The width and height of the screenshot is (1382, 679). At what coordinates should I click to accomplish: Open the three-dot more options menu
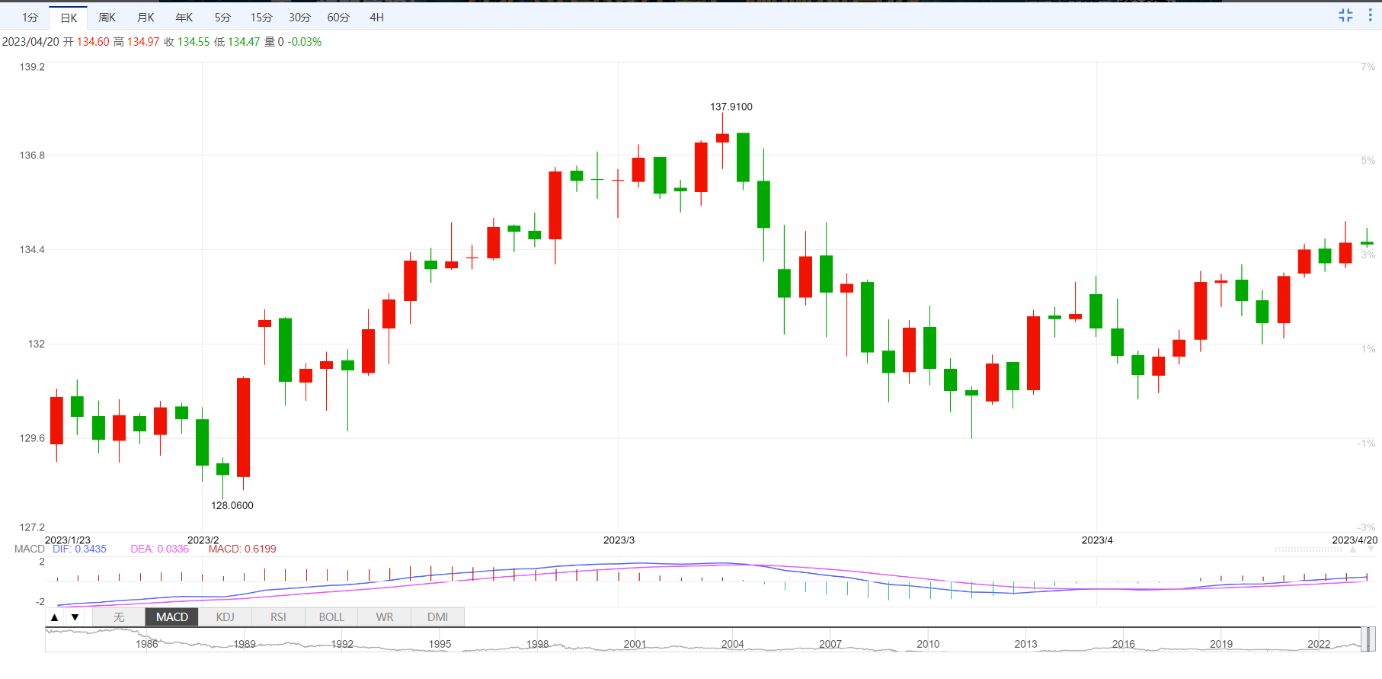(x=1370, y=15)
